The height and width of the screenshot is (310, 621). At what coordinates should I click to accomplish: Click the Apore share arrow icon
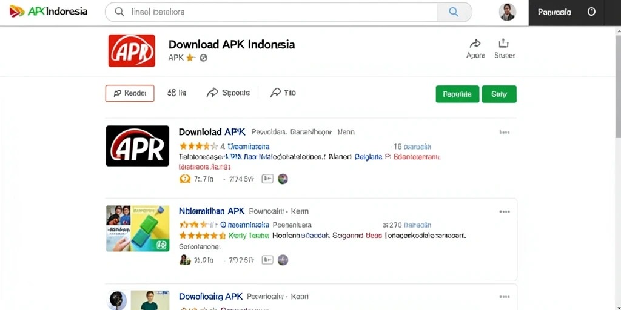pos(475,44)
